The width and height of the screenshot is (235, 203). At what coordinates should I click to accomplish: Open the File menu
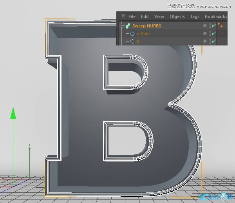click(132, 16)
